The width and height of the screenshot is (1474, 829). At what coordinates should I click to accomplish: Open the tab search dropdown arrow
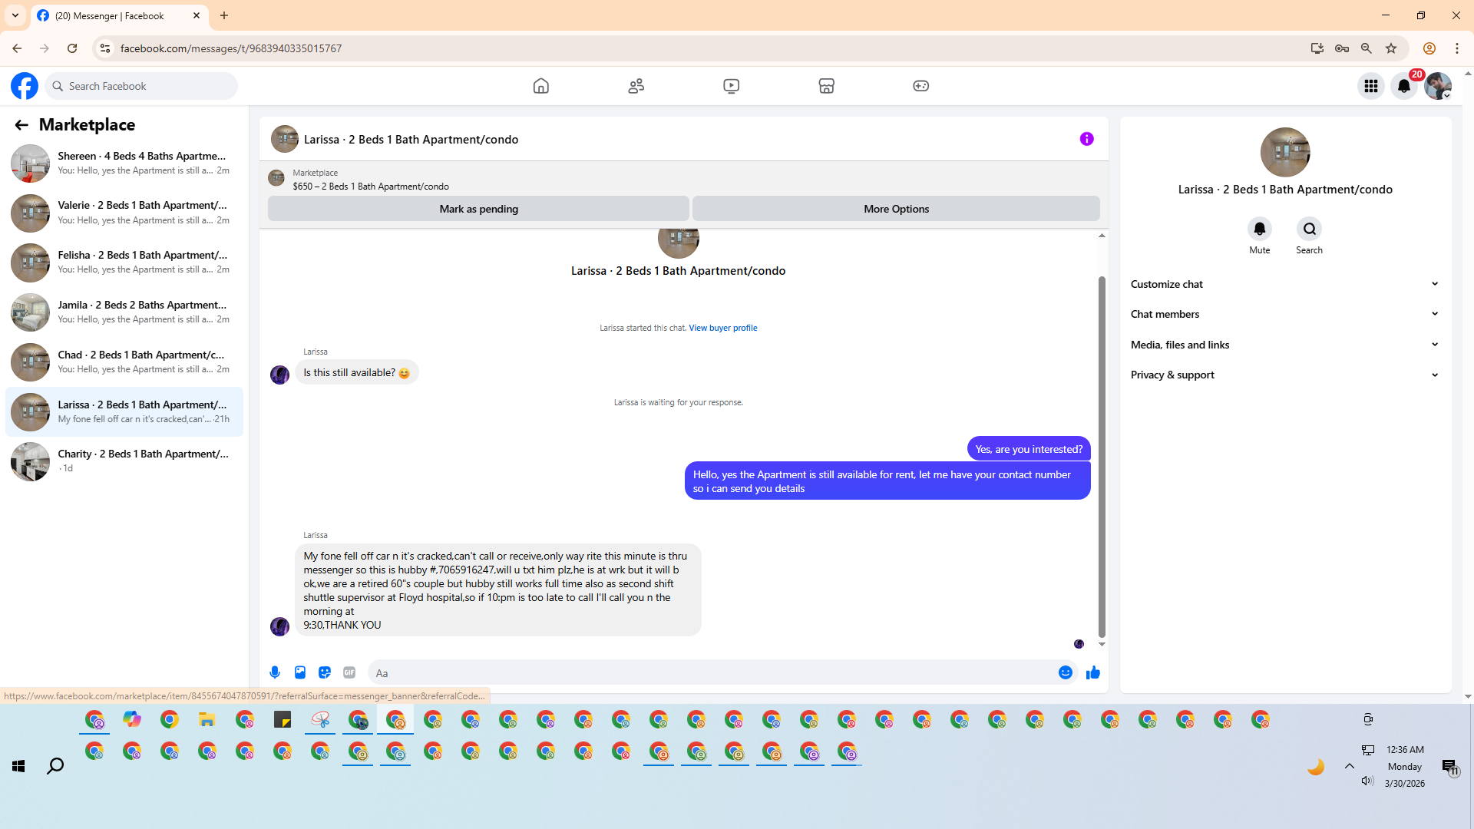click(15, 15)
